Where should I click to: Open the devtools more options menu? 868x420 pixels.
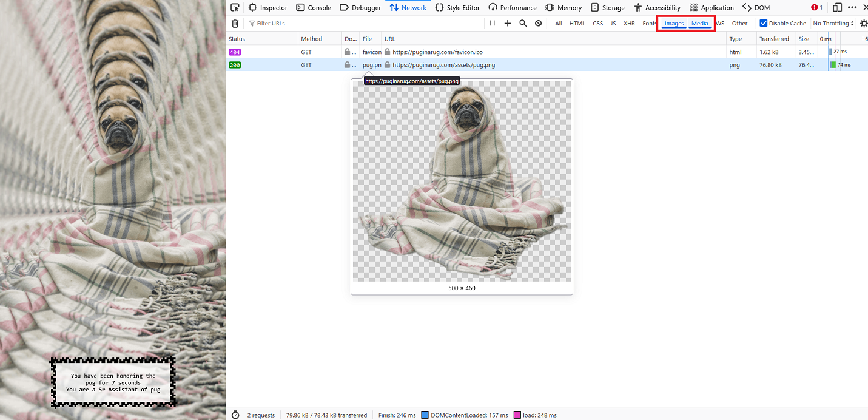point(853,8)
